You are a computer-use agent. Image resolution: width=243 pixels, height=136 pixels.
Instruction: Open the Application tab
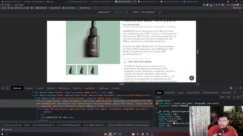coord(90,88)
